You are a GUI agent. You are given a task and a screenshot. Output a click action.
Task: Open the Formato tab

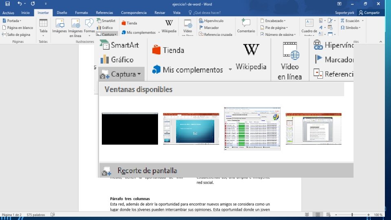81,13
